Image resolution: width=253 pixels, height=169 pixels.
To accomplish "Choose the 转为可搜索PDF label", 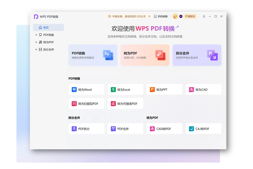I will coord(127,104).
